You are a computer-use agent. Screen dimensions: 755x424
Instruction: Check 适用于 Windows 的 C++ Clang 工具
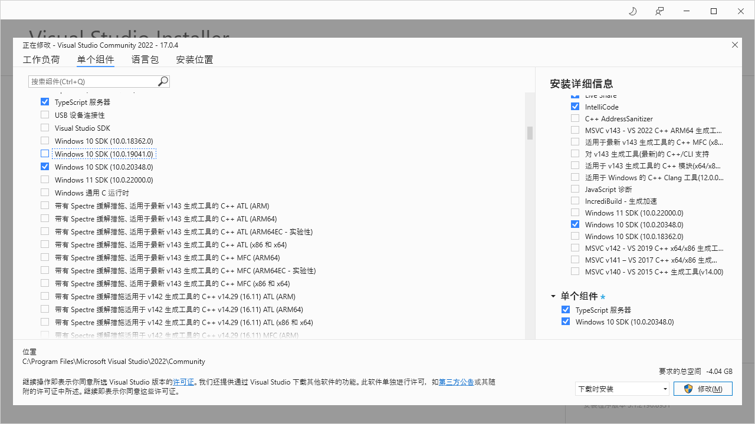[575, 177]
